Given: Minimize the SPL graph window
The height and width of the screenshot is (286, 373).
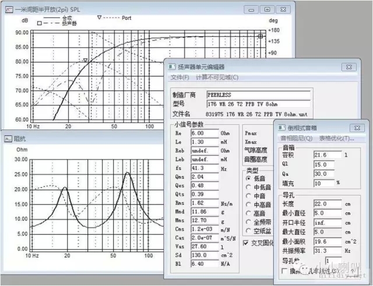Looking at the screenshot, I should [x=252, y=9].
